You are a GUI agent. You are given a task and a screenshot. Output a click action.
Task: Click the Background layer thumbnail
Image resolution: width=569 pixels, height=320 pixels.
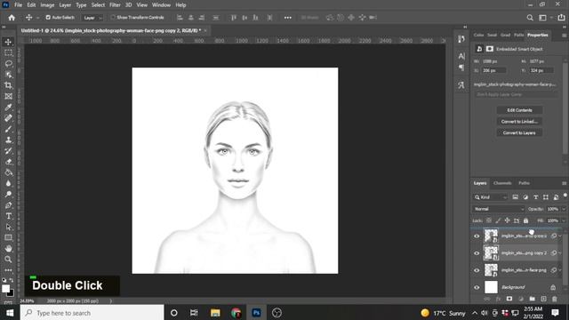tap(491, 287)
